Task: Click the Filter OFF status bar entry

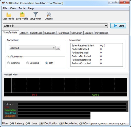Action: pos(8,123)
